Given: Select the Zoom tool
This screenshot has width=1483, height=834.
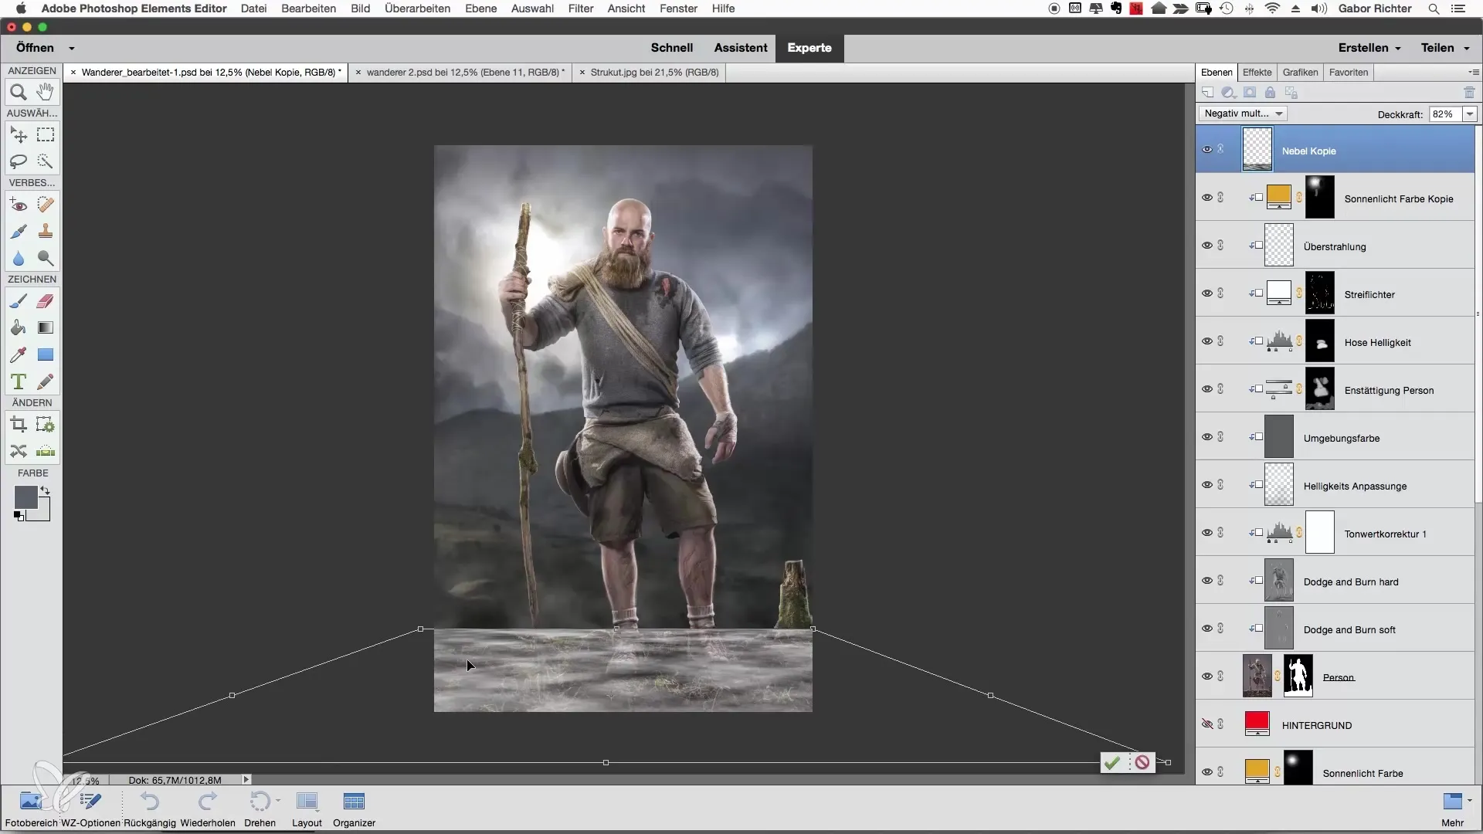Looking at the screenshot, I should point(19,92).
